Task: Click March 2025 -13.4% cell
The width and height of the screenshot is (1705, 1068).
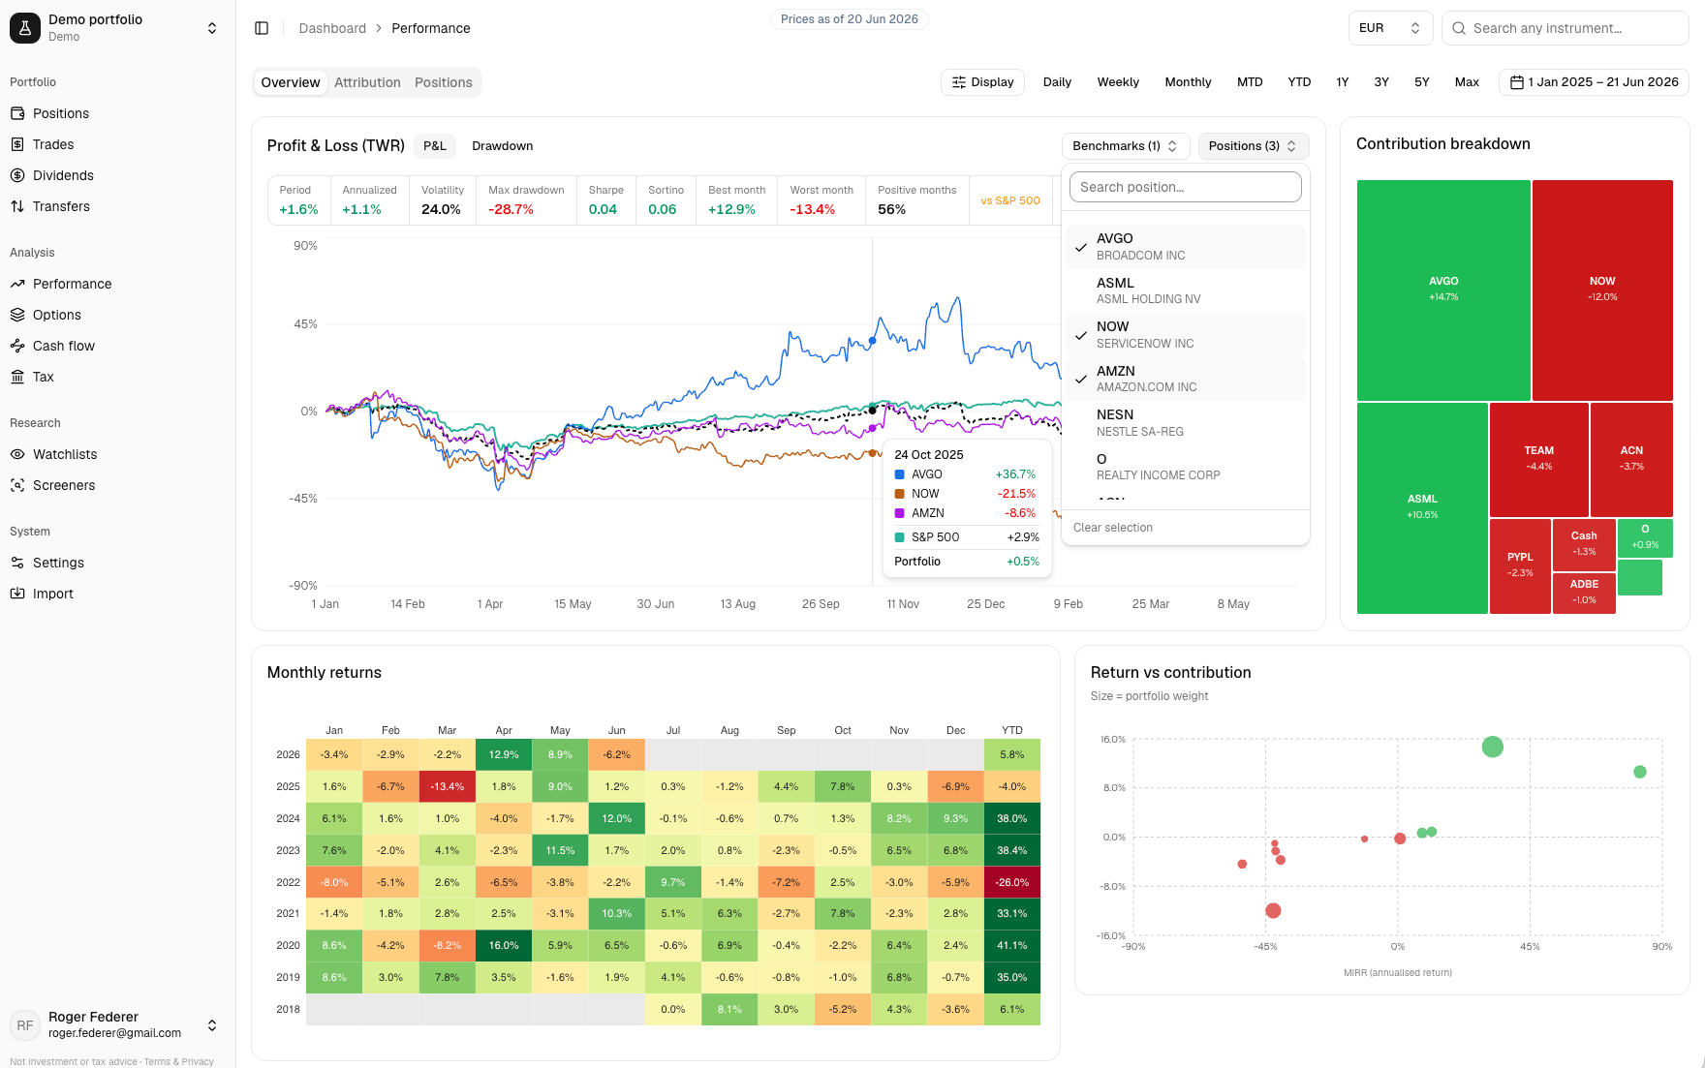Action: [x=447, y=786]
